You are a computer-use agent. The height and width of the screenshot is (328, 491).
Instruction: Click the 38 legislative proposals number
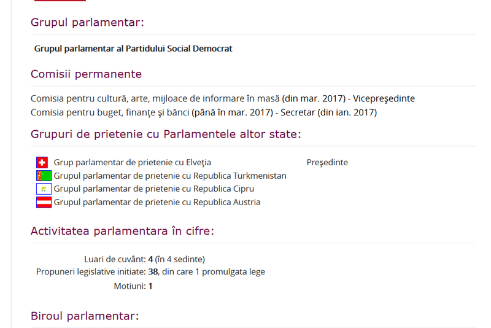(153, 271)
